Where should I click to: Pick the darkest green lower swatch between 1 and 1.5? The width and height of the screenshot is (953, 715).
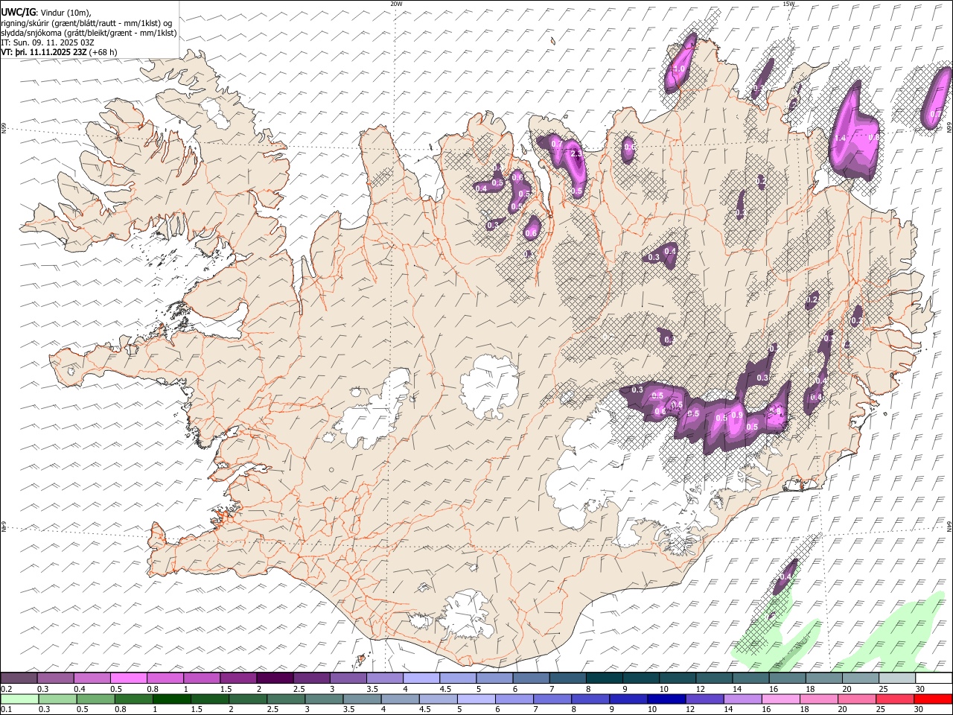click(171, 699)
